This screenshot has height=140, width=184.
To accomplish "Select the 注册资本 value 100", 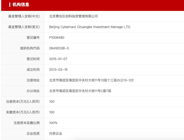I will (x=52, y=102).
